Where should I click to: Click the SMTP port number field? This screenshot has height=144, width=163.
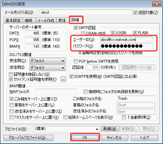pyautogui.click(x=33, y=33)
